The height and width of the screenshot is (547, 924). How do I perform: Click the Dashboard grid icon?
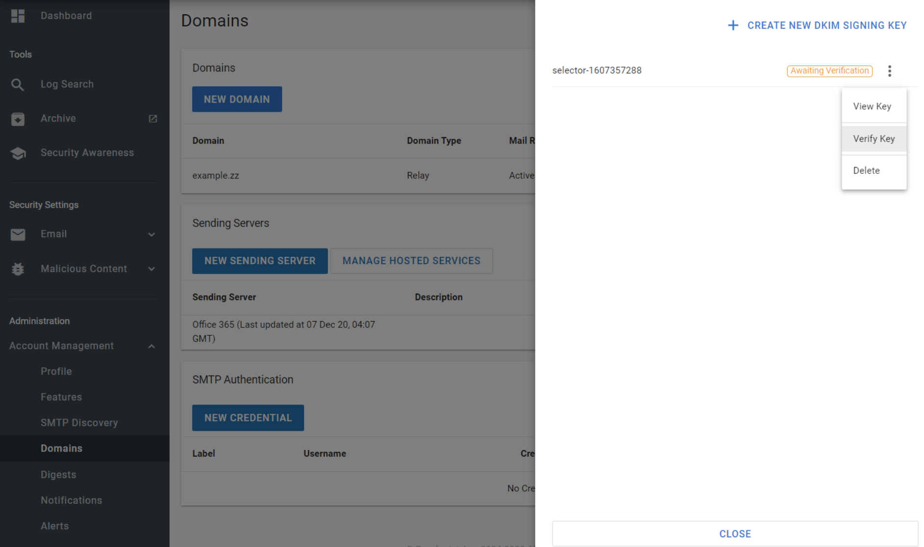pos(18,16)
